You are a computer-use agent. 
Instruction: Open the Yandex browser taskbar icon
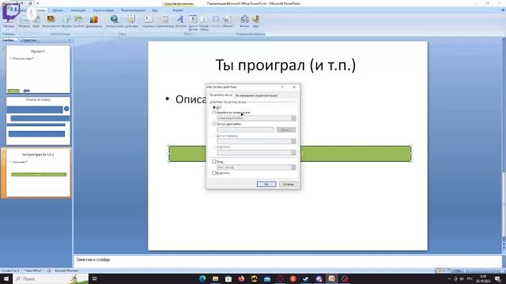click(293, 278)
